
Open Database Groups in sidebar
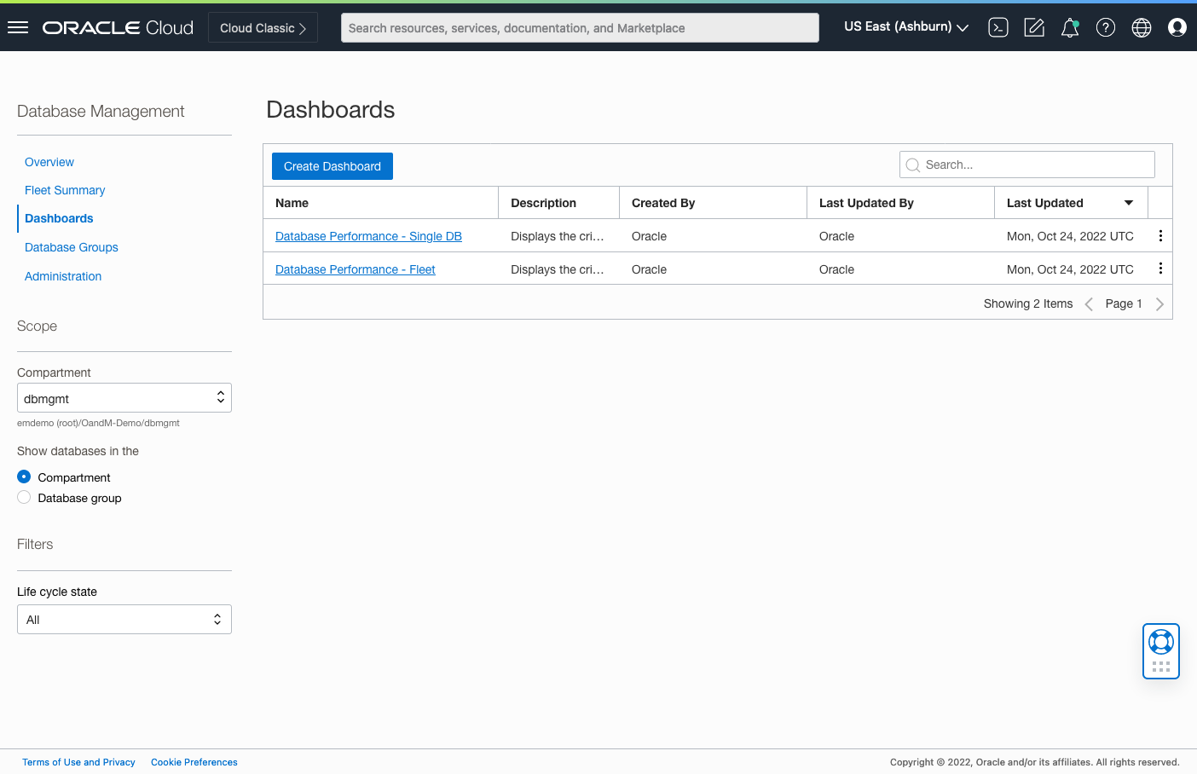(72, 247)
